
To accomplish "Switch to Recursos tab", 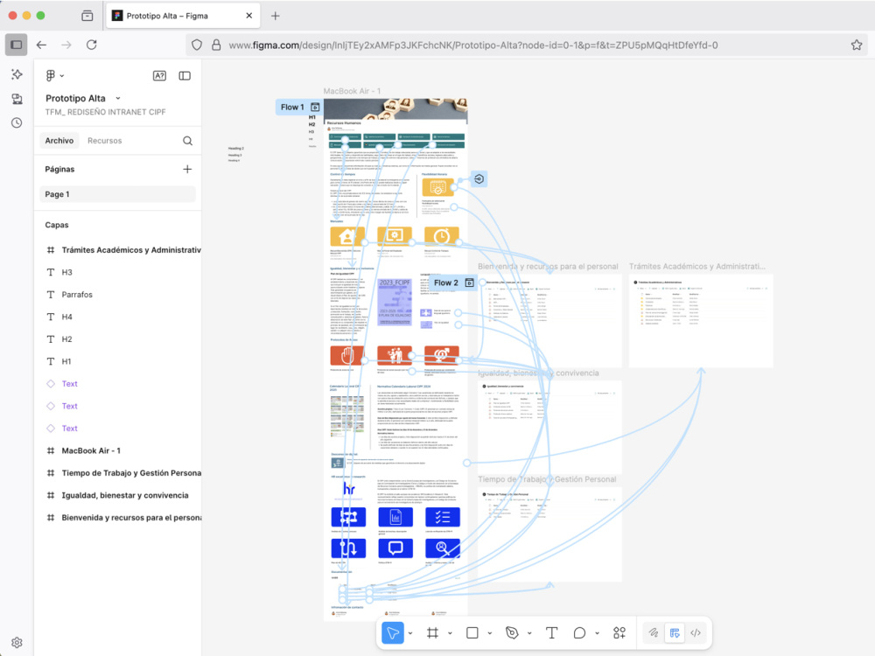I will pyautogui.click(x=104, y=141).
